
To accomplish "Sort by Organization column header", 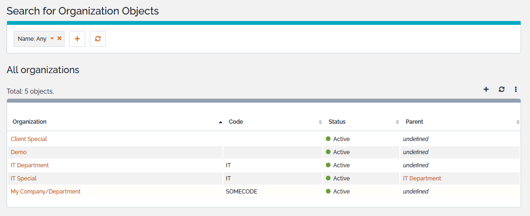I will (x=29, y=122).
